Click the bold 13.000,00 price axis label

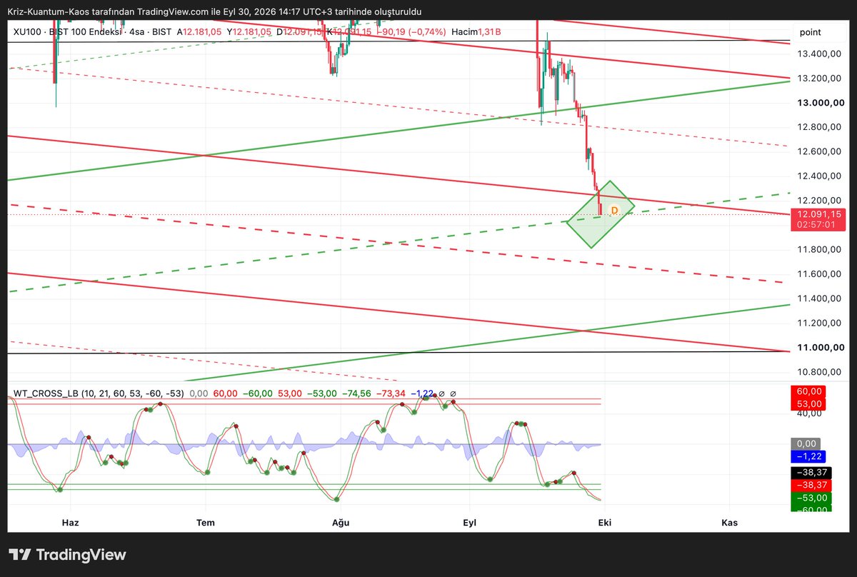click(821, 103)
